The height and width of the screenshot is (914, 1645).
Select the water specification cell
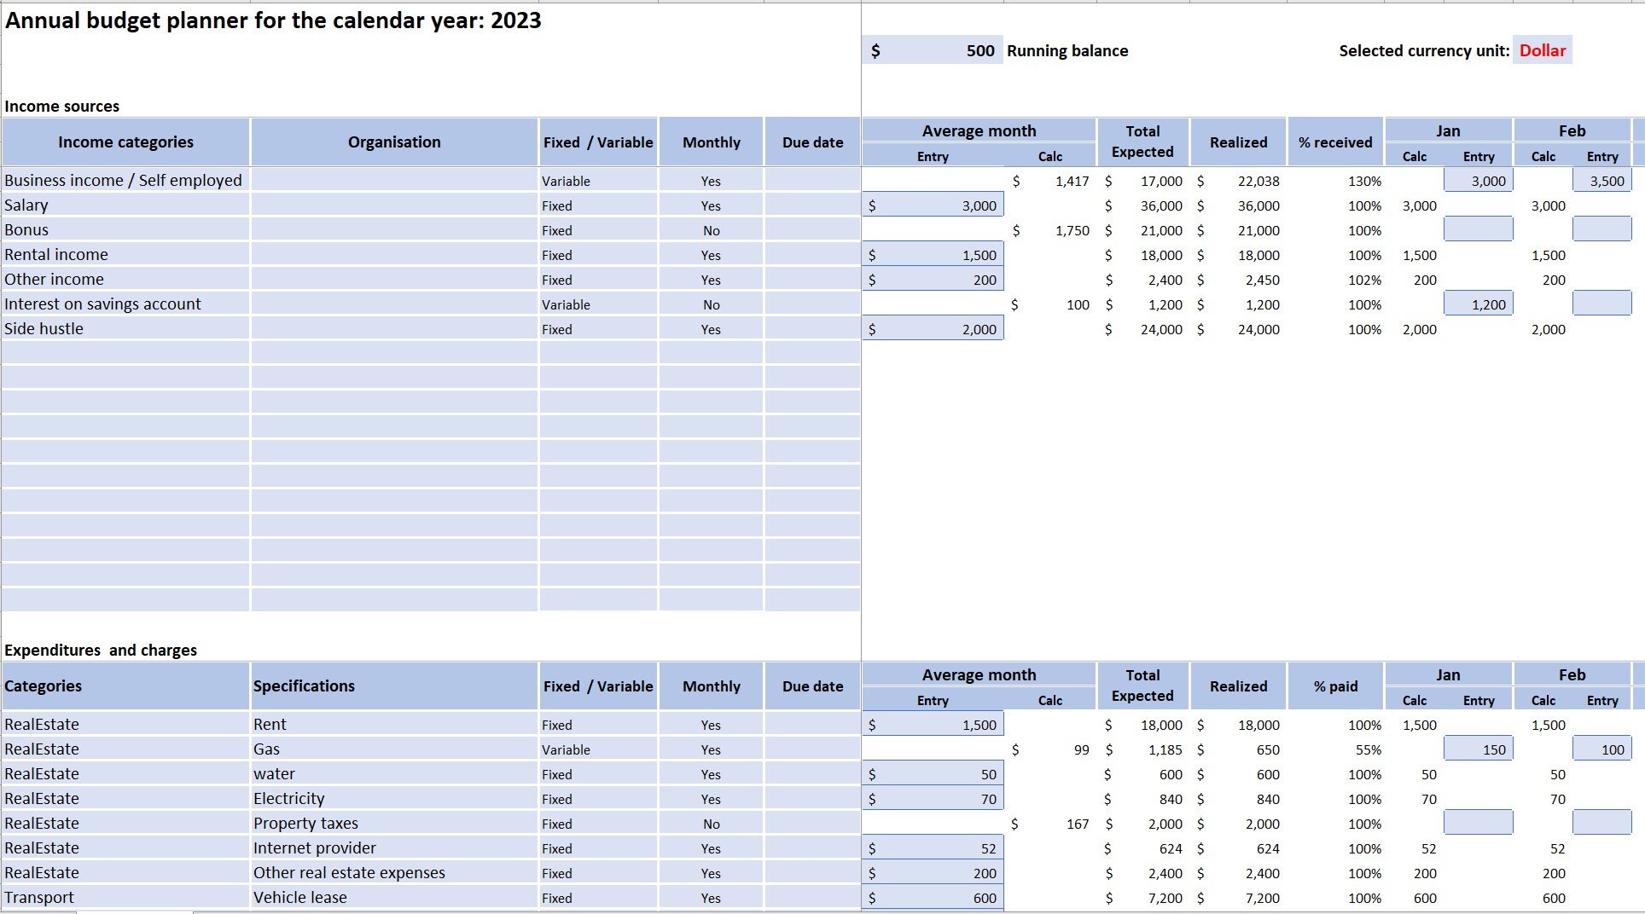pyautogui.click(x=394, y=773)
